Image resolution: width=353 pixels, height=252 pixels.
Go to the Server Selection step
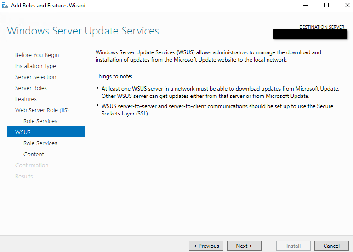click(35, 77)
